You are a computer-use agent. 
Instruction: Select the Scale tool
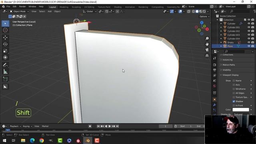[5, 51]
